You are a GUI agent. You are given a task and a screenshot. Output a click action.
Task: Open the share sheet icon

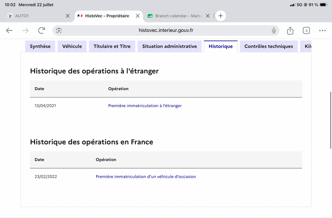coord(290,30)
